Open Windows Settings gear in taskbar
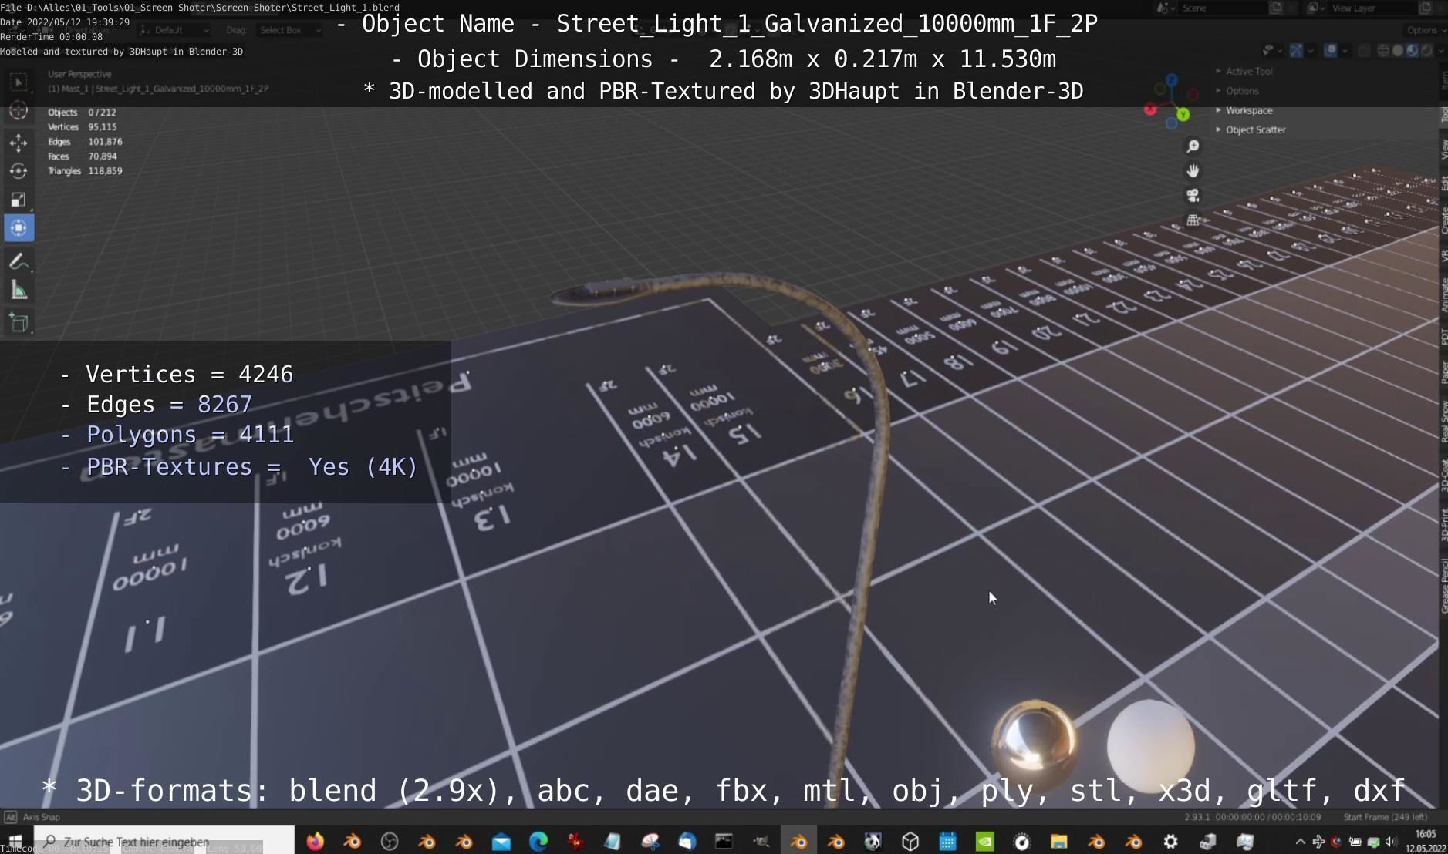The height and width of the screenshot is (854, 1448). coord(1170,842)
